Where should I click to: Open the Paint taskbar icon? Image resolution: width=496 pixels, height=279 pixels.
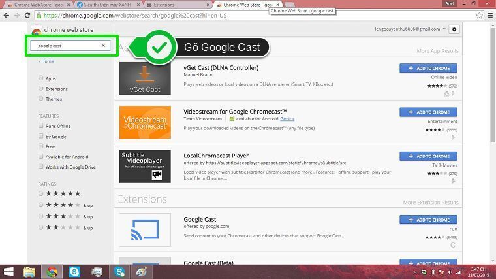(142, 272)
